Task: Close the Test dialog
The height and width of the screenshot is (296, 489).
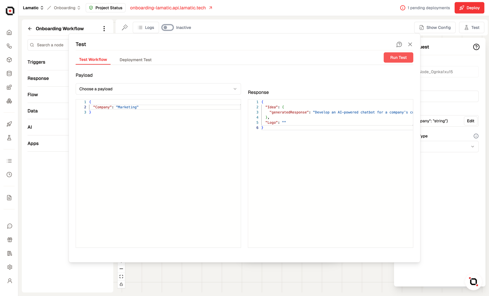Action: (410, 44)
